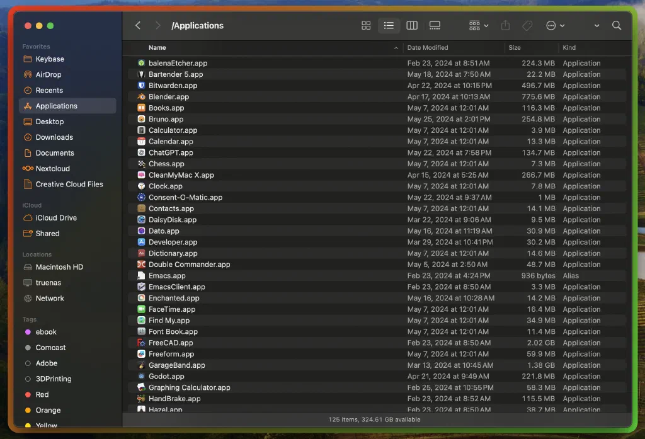Select the Calculator.app icon
The image size is (645, 439).
point(141,130)
